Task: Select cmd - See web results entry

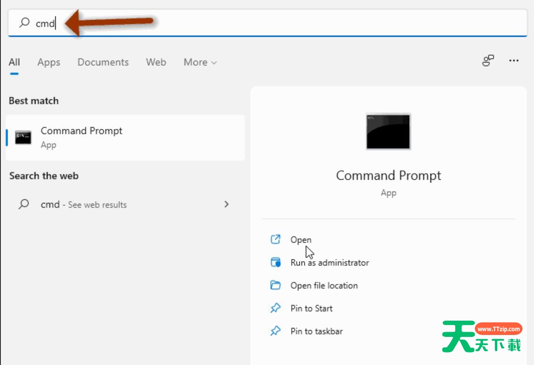Action: click(84, 204)
